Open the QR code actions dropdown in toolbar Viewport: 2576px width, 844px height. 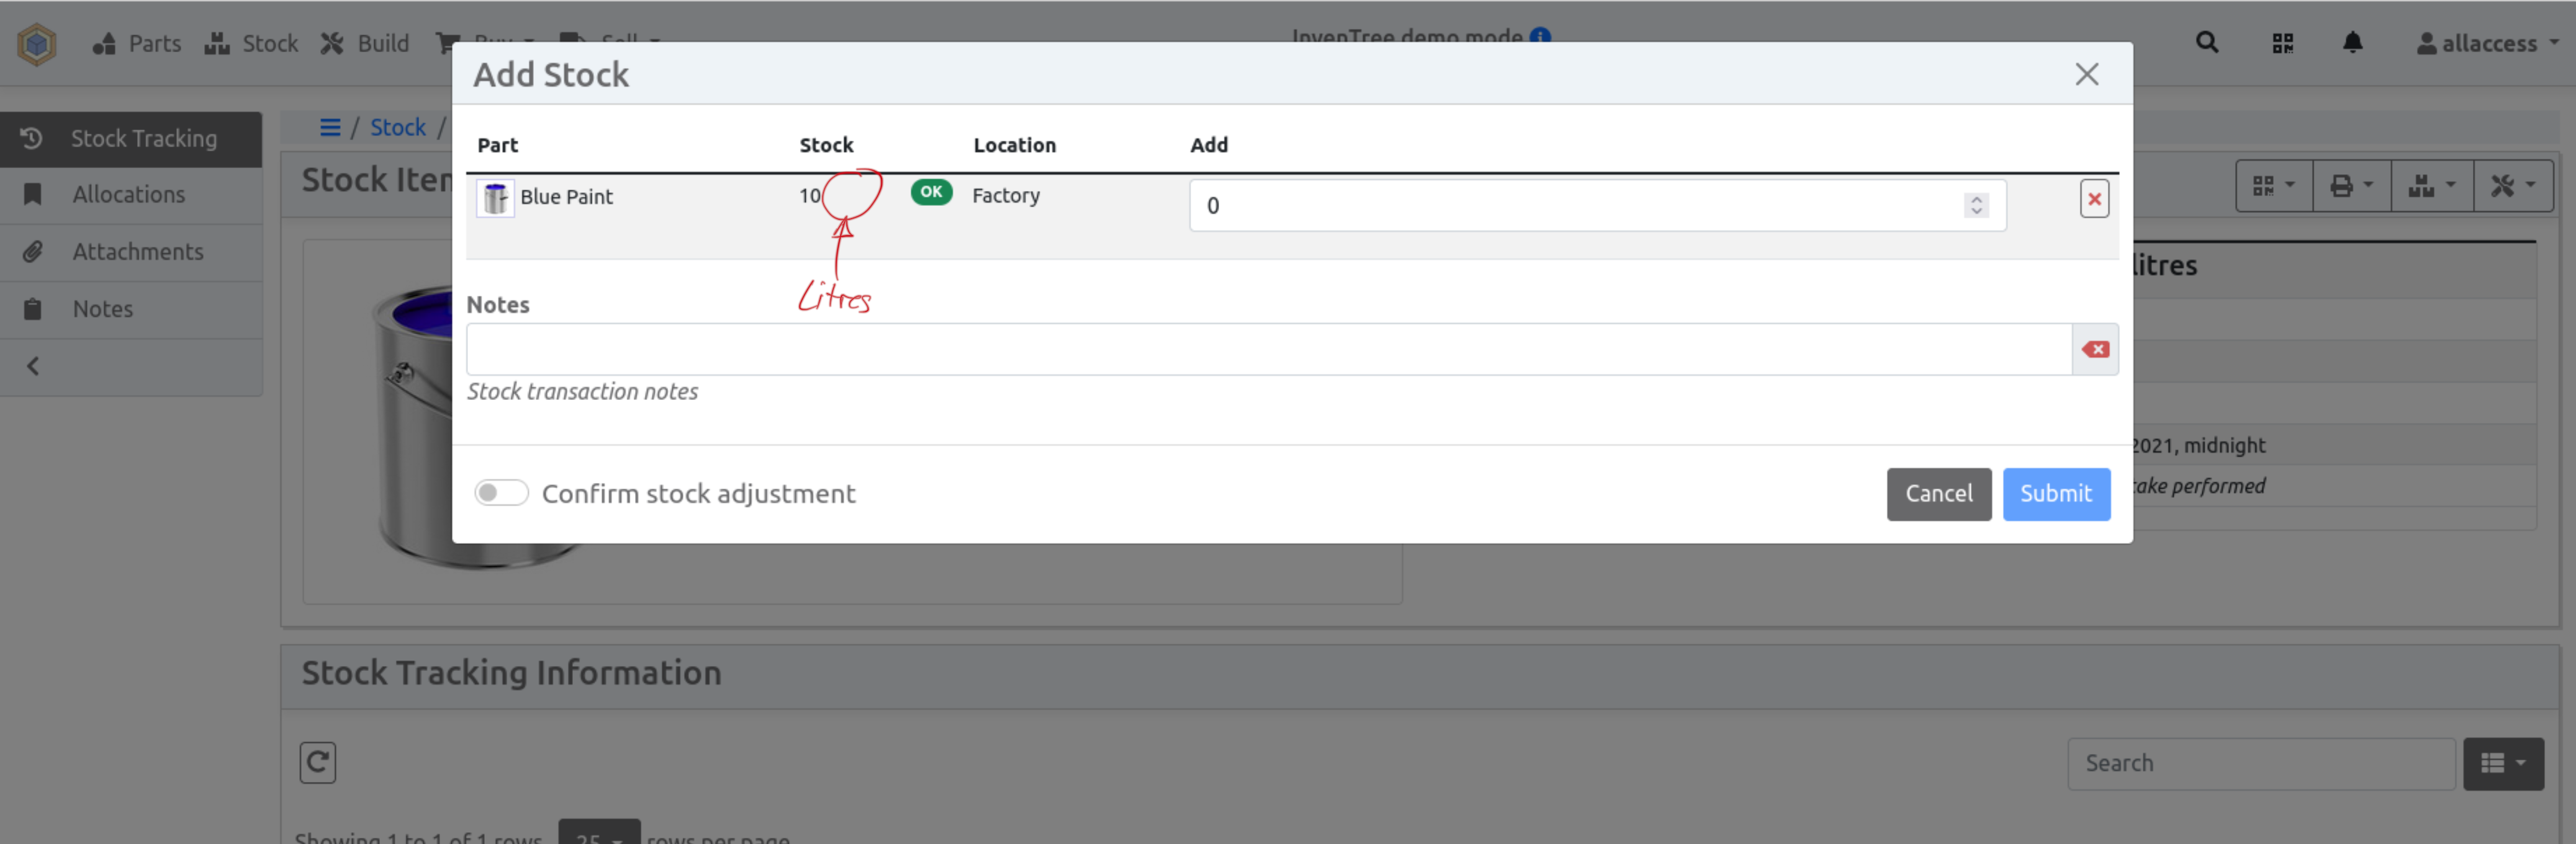click(2273, 186)
